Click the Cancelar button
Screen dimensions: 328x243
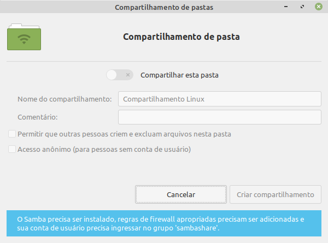point(181,194)
